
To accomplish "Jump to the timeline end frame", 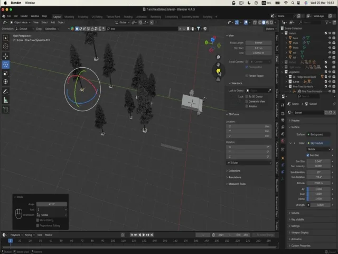I will coord(152,234).
